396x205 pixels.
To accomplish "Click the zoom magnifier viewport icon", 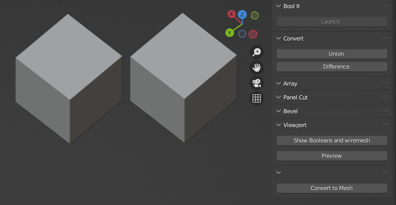I will point(257,52).
